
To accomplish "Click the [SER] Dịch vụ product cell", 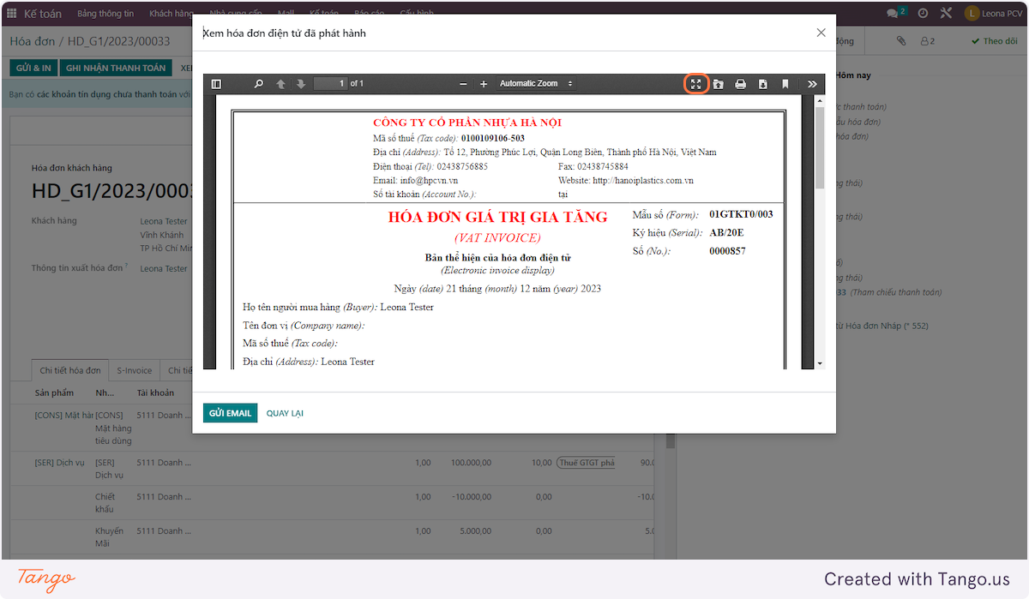I will pyautogui.click(x=60, y=463).
